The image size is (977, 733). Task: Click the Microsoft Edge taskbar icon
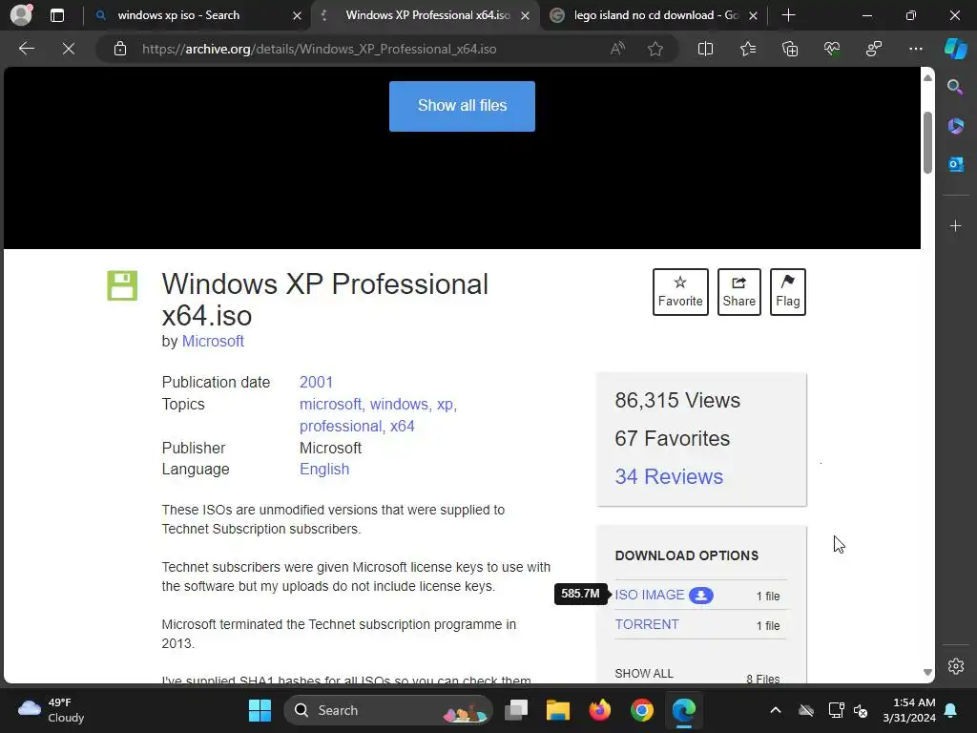tap(683, 710)
